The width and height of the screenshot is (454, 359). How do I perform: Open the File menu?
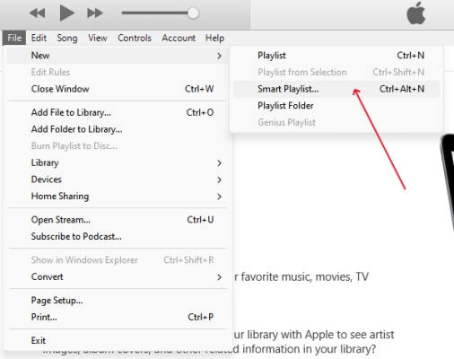coord(14,38)
